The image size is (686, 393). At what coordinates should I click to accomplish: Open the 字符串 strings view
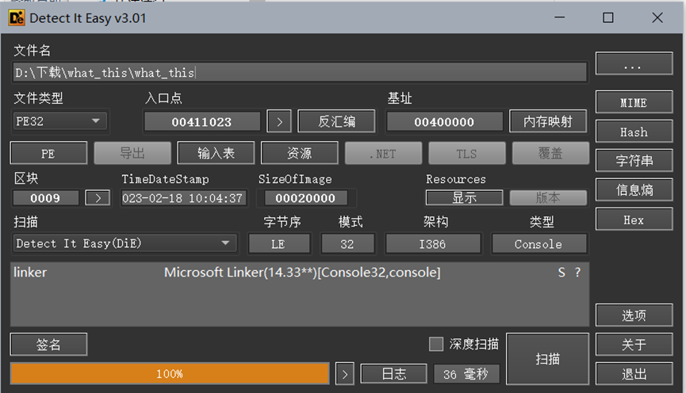point(634,160)
